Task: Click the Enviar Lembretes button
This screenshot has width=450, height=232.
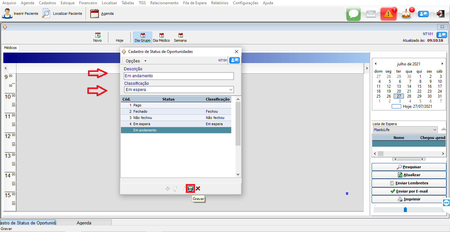Action: 409,183
